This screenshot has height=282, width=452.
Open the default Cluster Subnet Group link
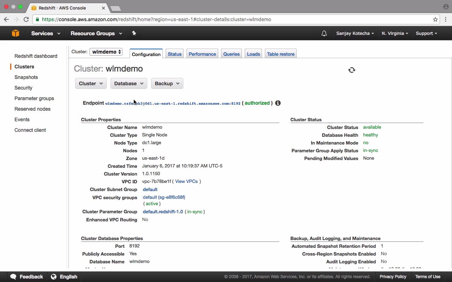(150, 190)
